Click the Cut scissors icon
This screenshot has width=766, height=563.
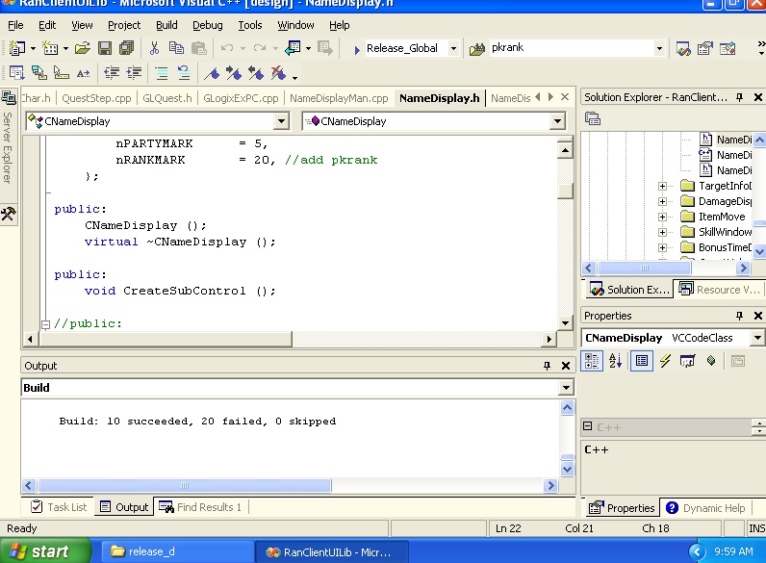coord(154,48)
